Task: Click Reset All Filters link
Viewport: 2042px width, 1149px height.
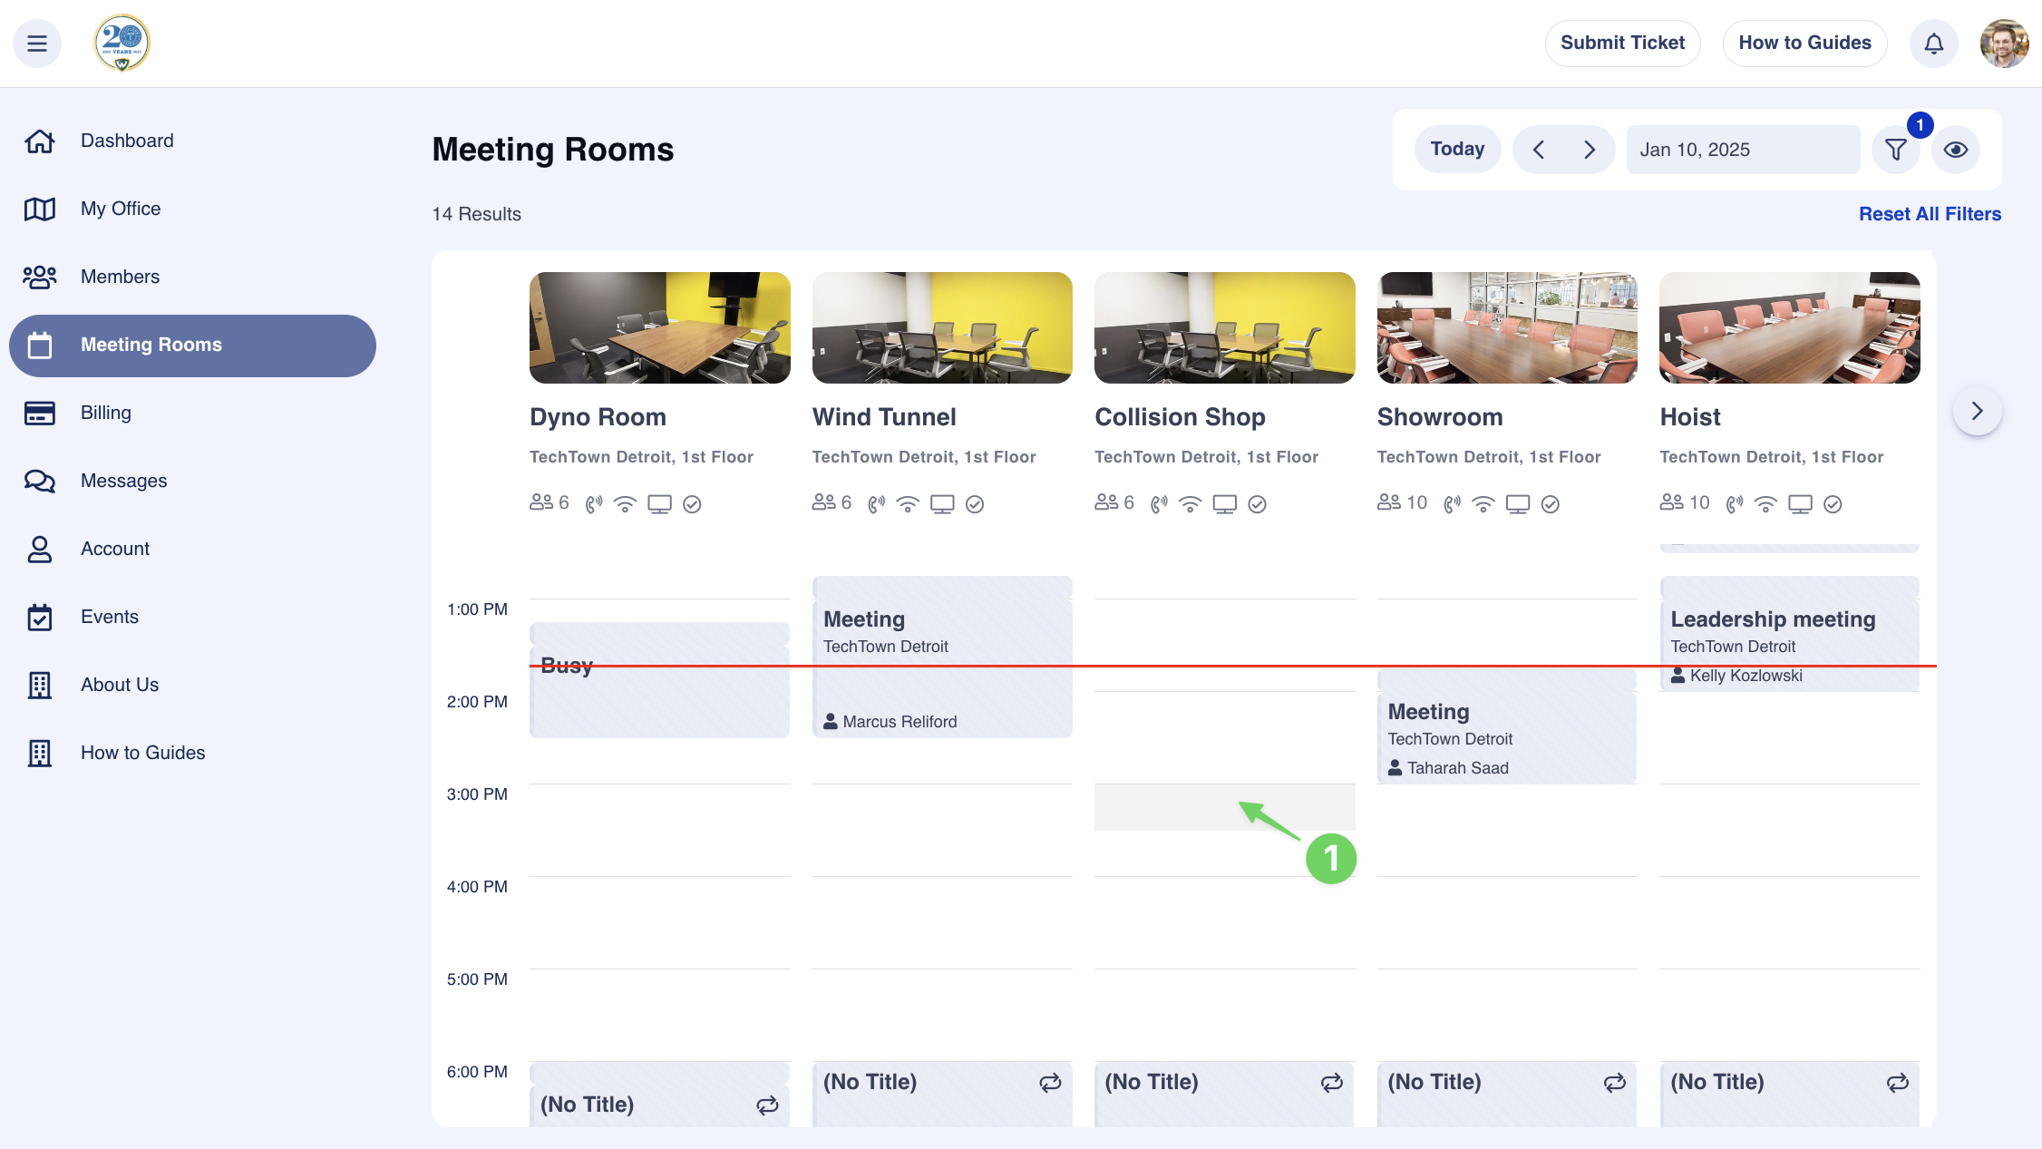Action: click(x=1930, y=214)
